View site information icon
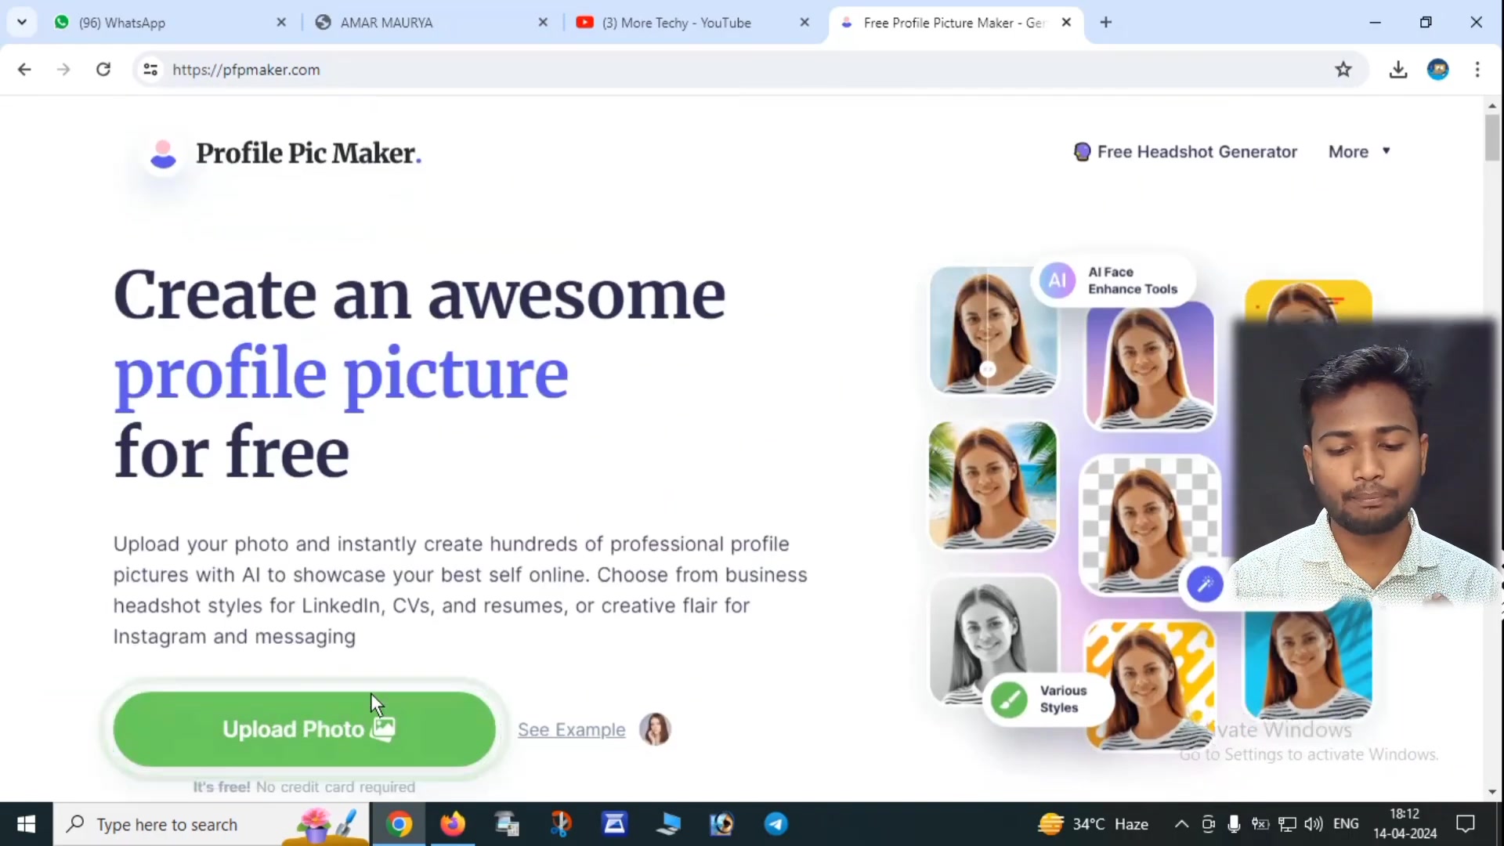Screen dimensions: 1504x846 (150, 70)
